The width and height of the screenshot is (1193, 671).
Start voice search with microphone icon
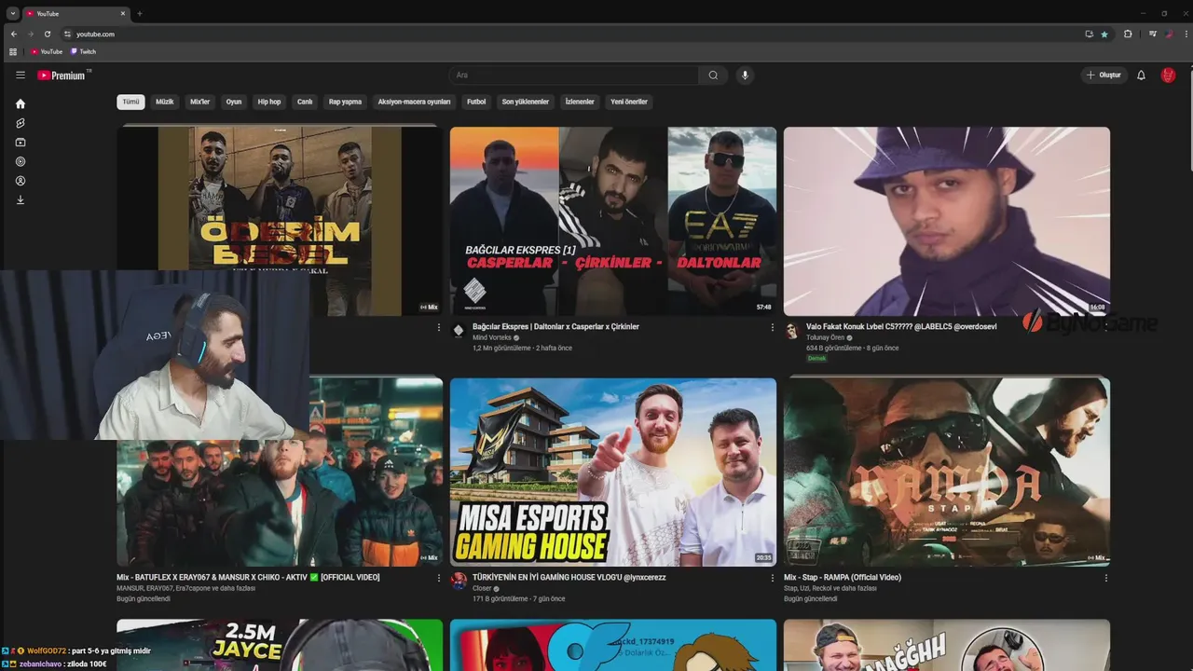point(744,75)
